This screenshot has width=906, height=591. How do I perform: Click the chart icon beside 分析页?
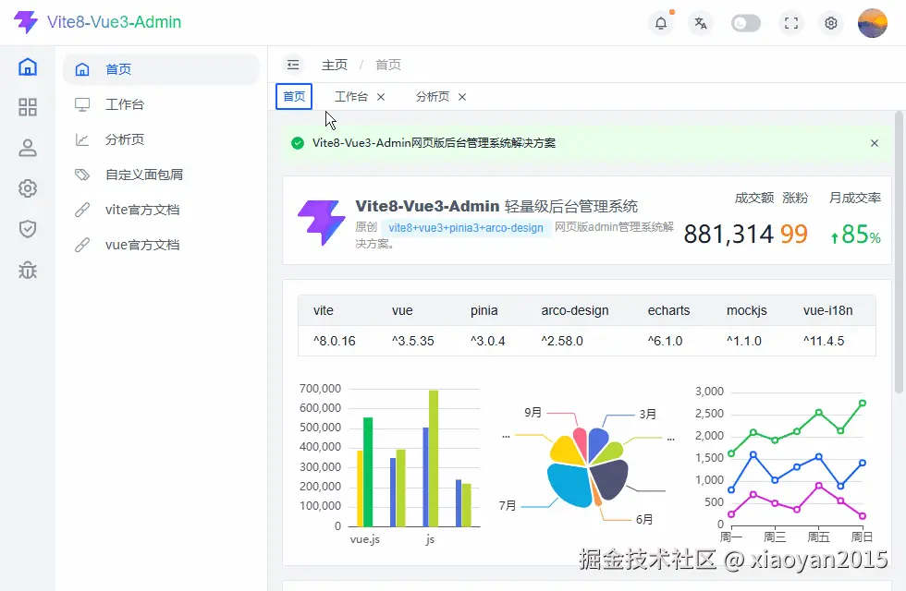coord(82,139)
